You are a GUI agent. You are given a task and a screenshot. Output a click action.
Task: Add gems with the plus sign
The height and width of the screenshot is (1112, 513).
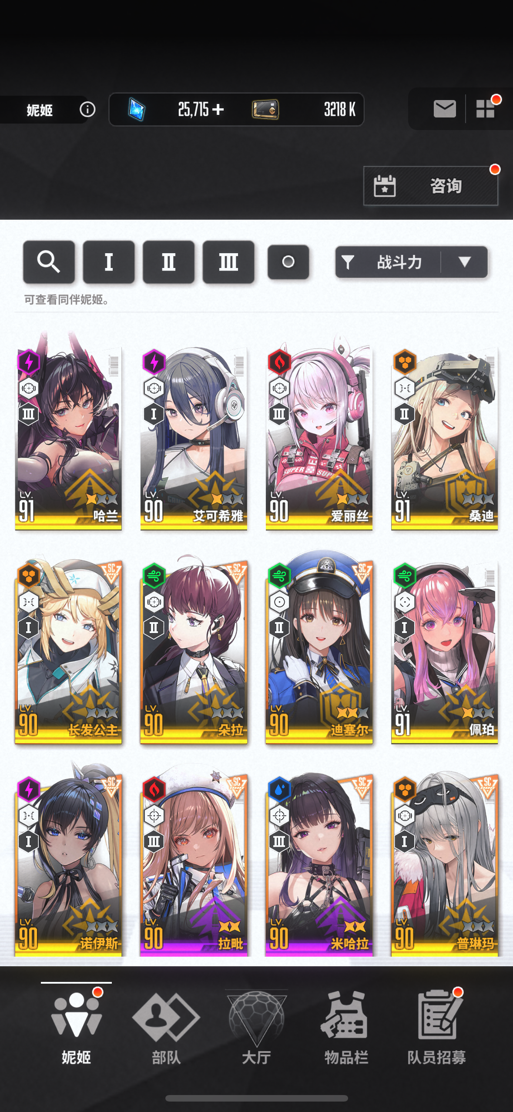click(x=218, y=109)
